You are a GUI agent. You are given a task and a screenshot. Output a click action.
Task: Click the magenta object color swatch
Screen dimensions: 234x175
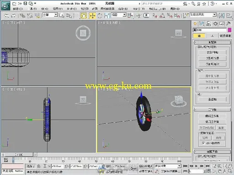[x=229, y=30]
